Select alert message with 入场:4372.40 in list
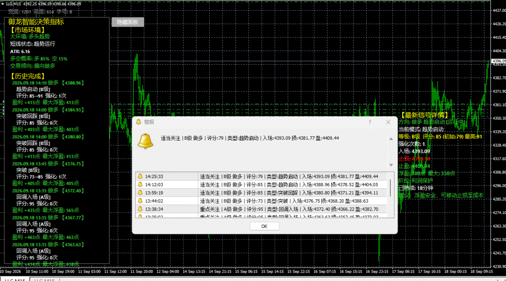This screenshot has width=506, height=281. tap(289, 209)
